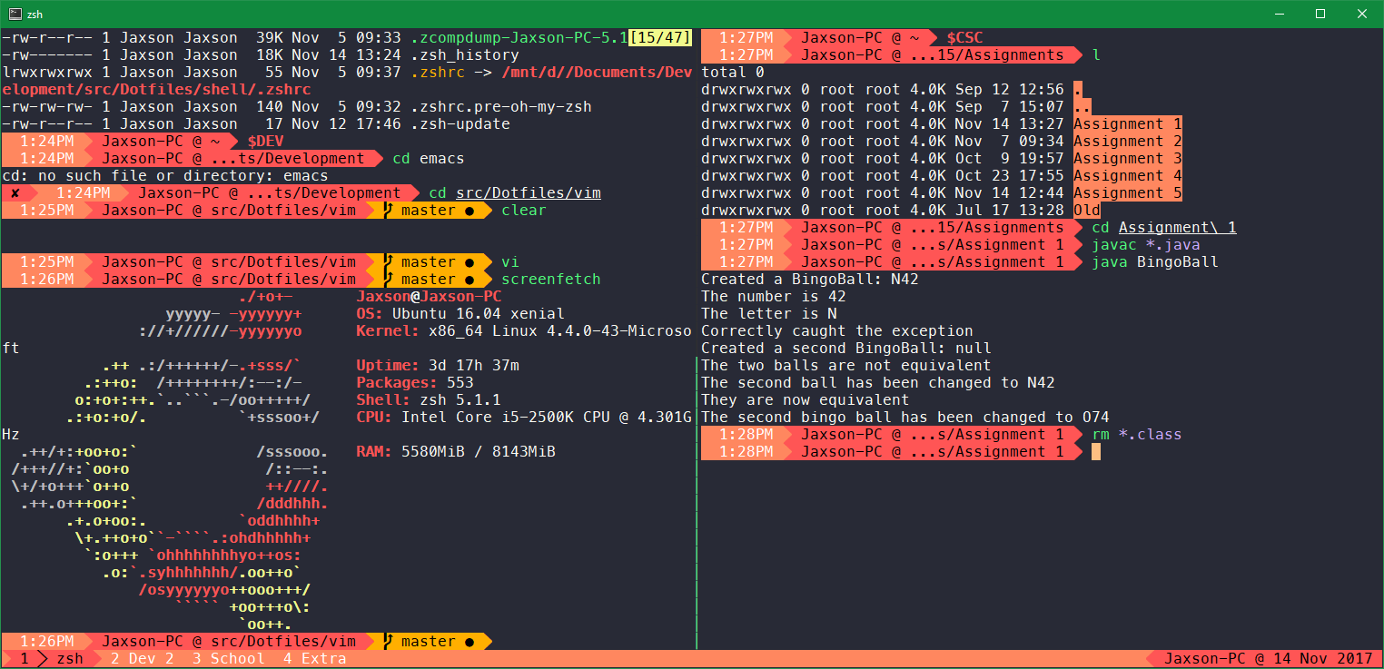Click the Assignment 2 directory listing

point(1127,142)
